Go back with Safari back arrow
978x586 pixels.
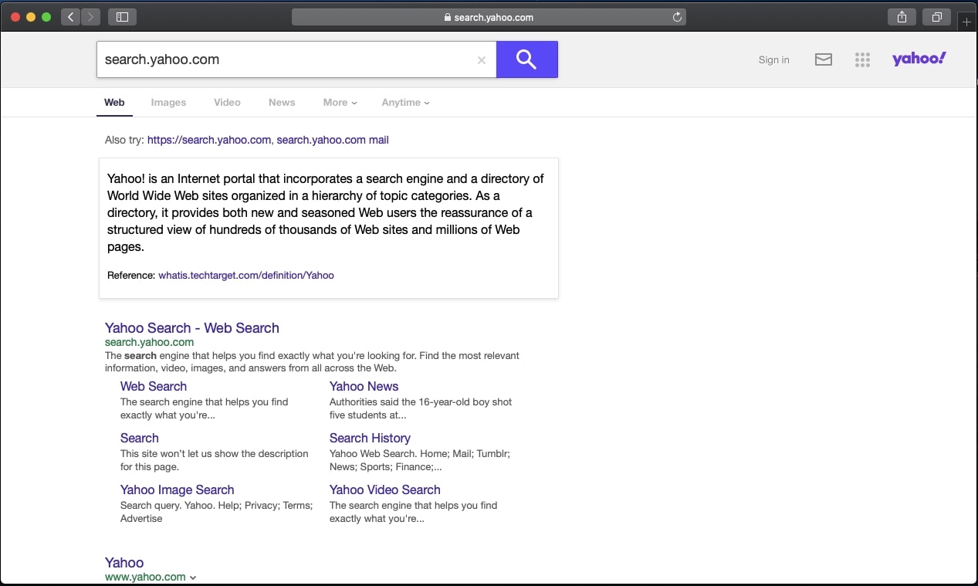coord(70,17)
